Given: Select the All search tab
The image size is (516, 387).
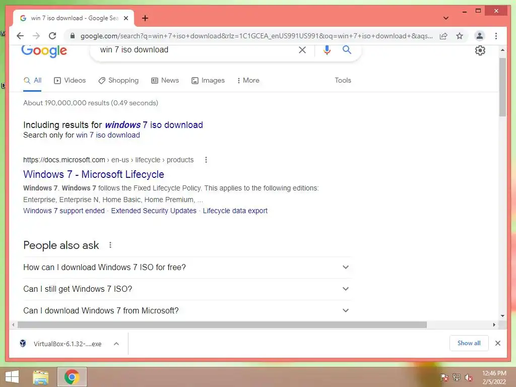Looking at the screenshot, I should pos(33,80).
